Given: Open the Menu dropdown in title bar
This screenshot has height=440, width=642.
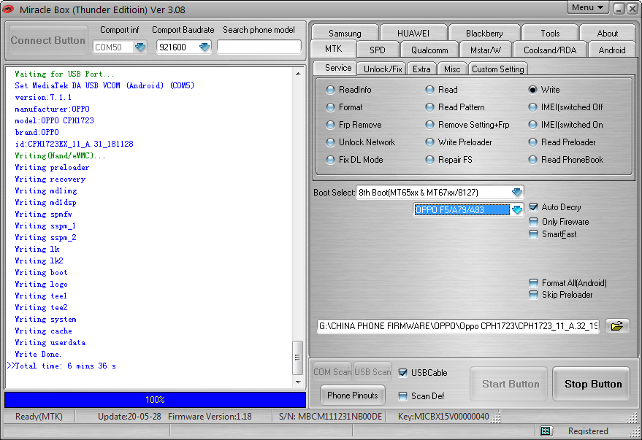Looking at the screenshot, I should click(x=587, y=7).
